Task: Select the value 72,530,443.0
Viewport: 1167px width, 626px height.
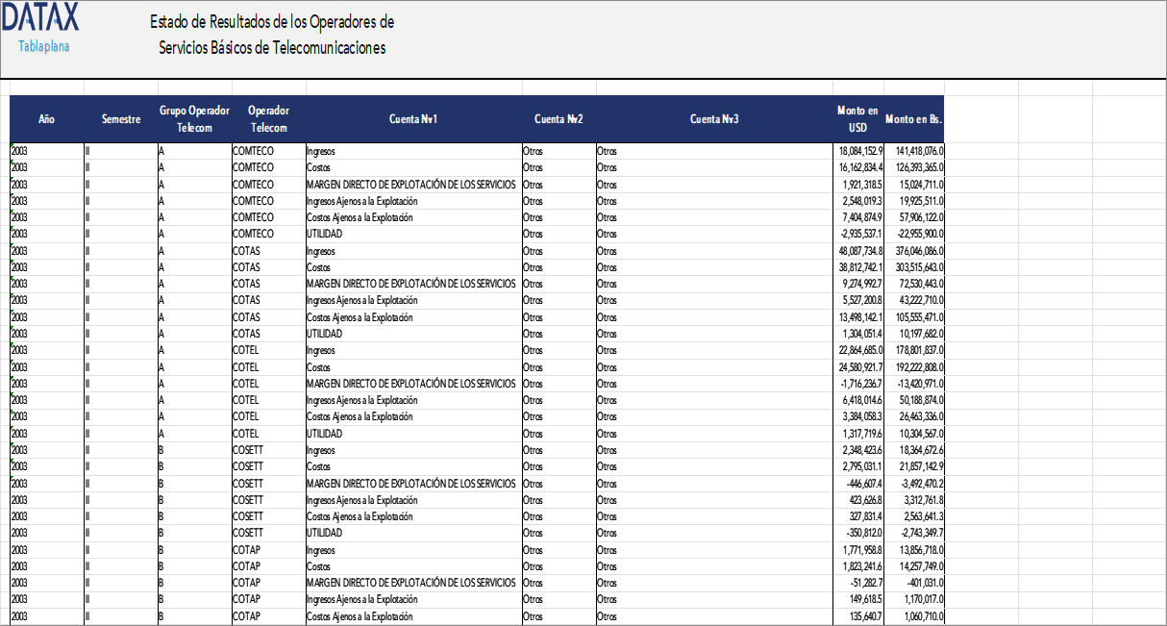Action: (x=914, y=284)
